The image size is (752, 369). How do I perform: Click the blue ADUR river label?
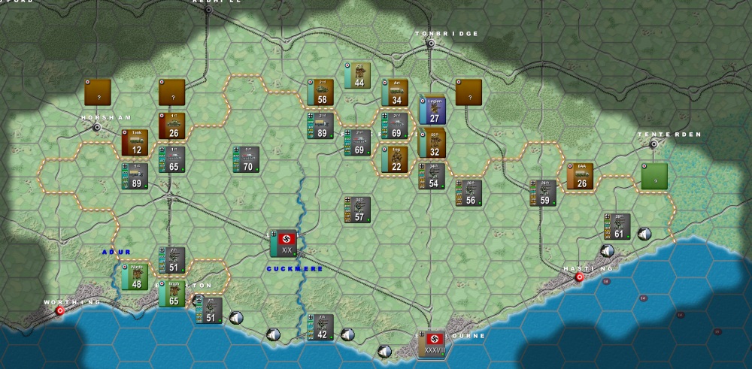pos(116,252)
